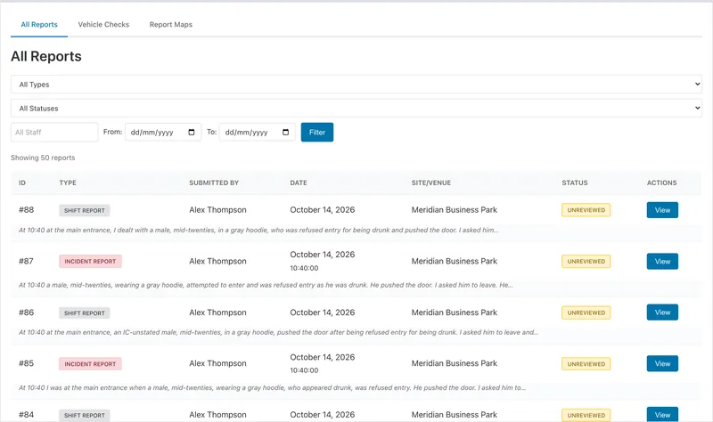Click the summary text under report #86
This screenshot has height=422, width=713.
point(278,332)
